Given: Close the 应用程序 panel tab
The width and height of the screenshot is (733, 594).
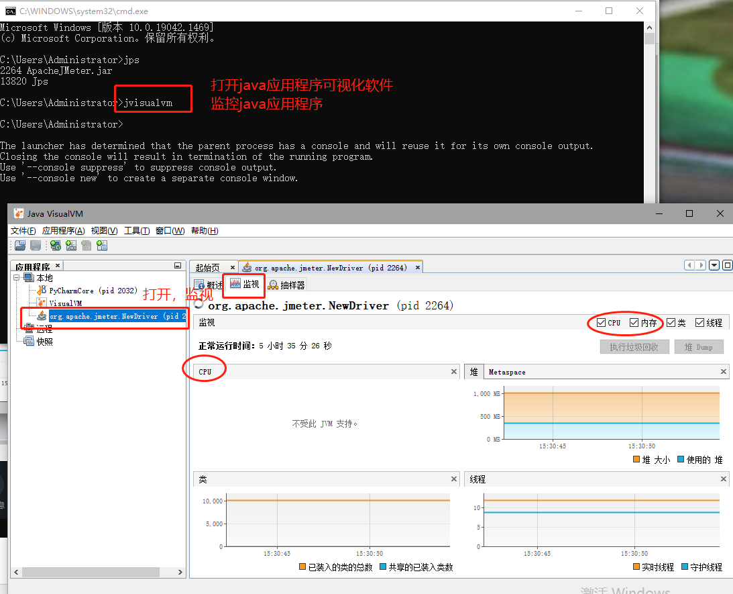Looking at the screenshot, I should click(x=58, y=265).
